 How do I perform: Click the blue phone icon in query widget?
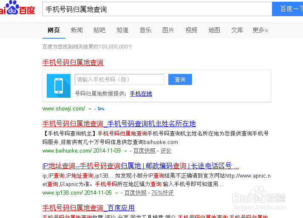(59, 86)
